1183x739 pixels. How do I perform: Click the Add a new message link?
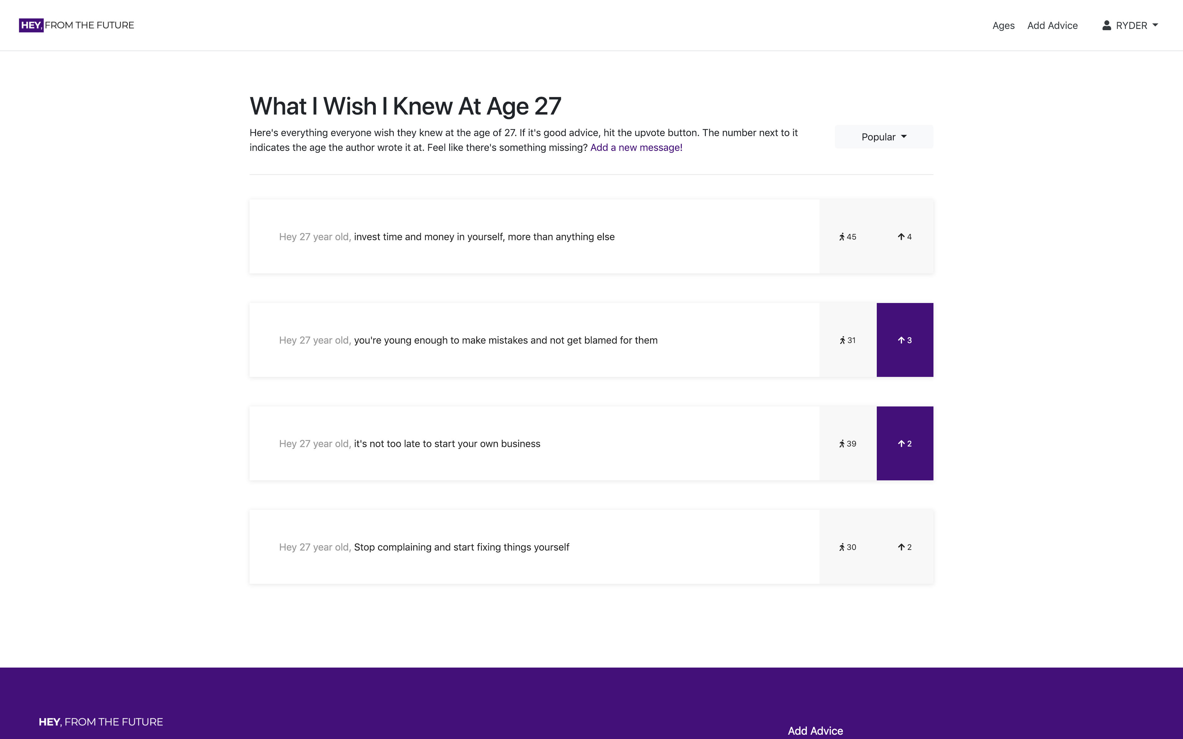636,147
